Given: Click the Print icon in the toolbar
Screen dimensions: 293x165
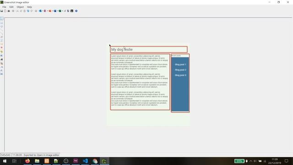Looking at the screenshot, I should 9,11.
